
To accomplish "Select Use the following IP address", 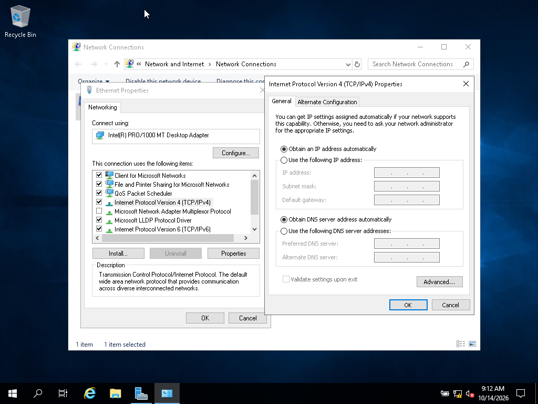I will [x=284, y=160].
